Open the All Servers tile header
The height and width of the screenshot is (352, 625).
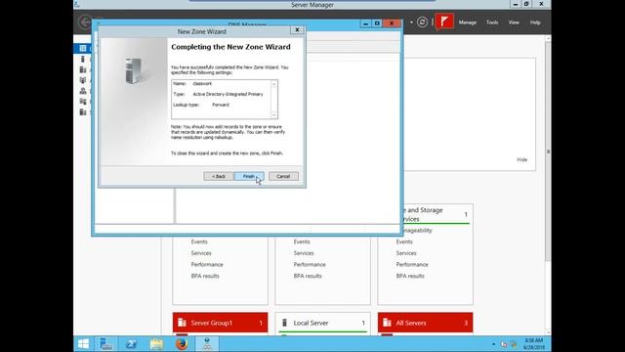426,323
